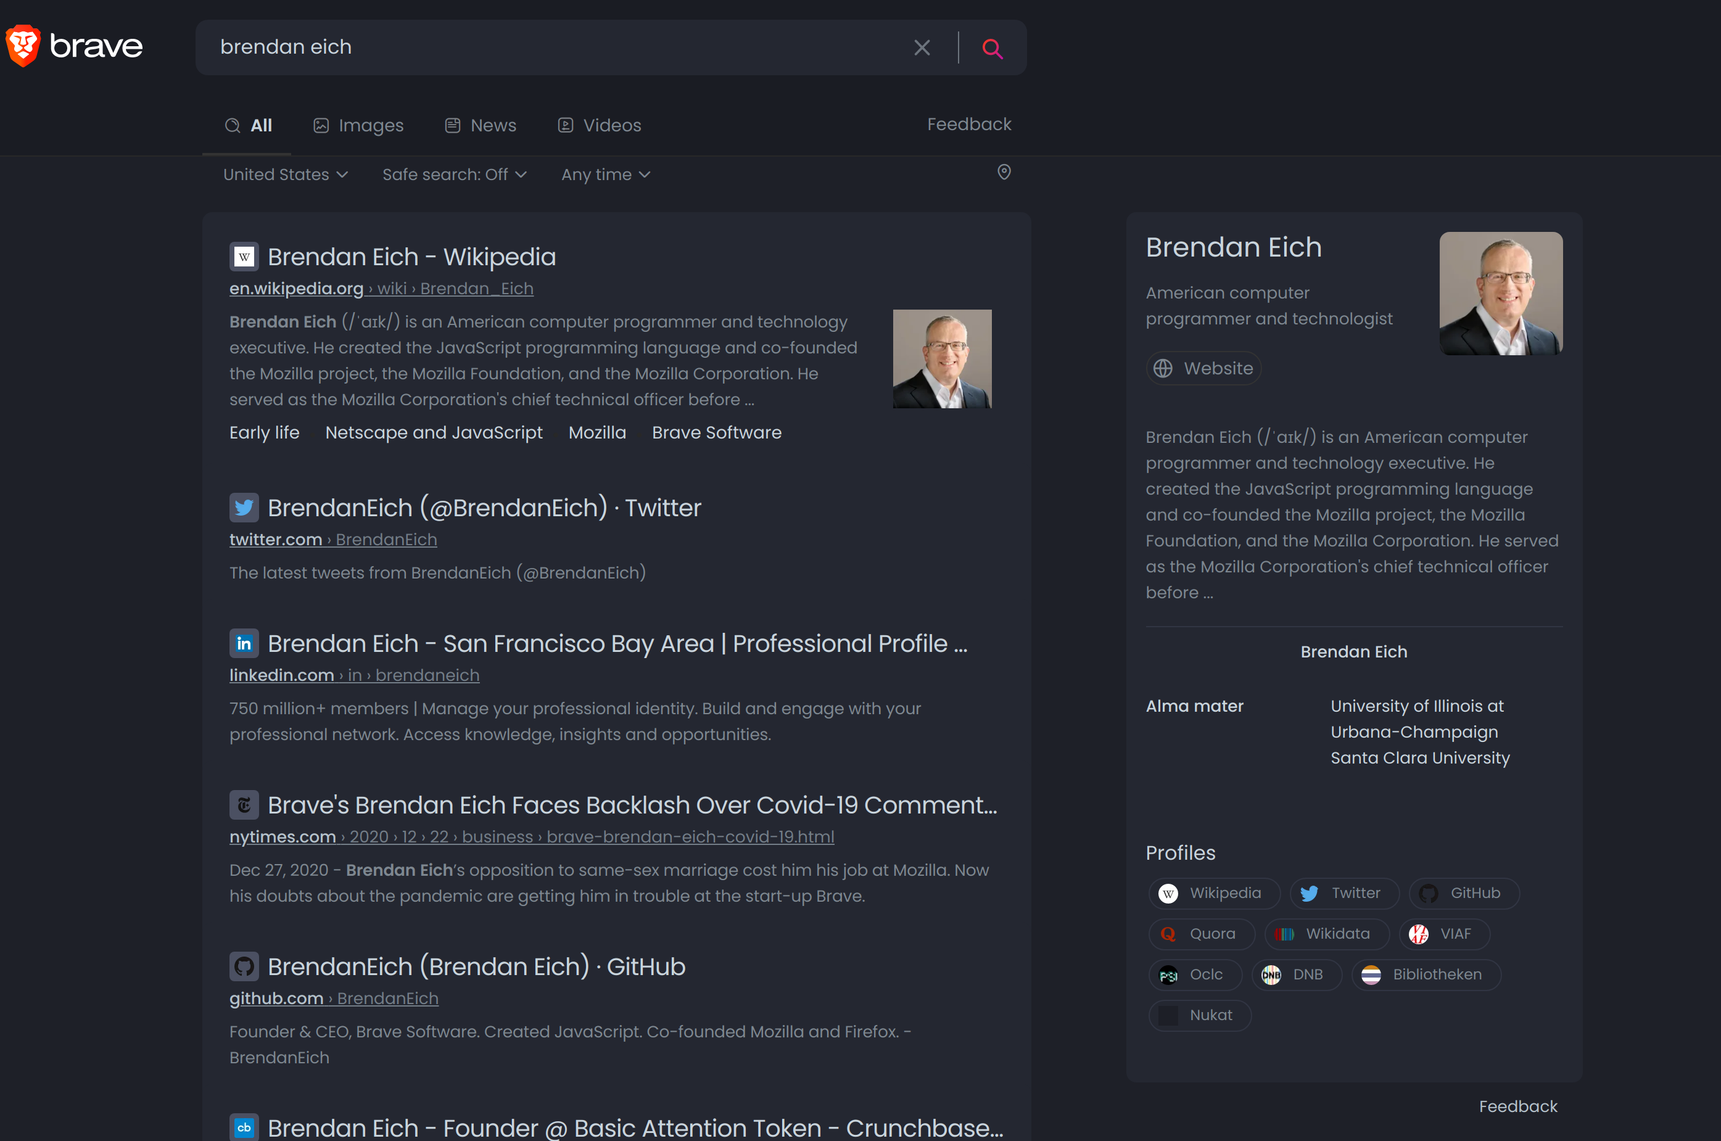
Task: Open the Wikipedia profile chip
Action: coord(1214,894)
